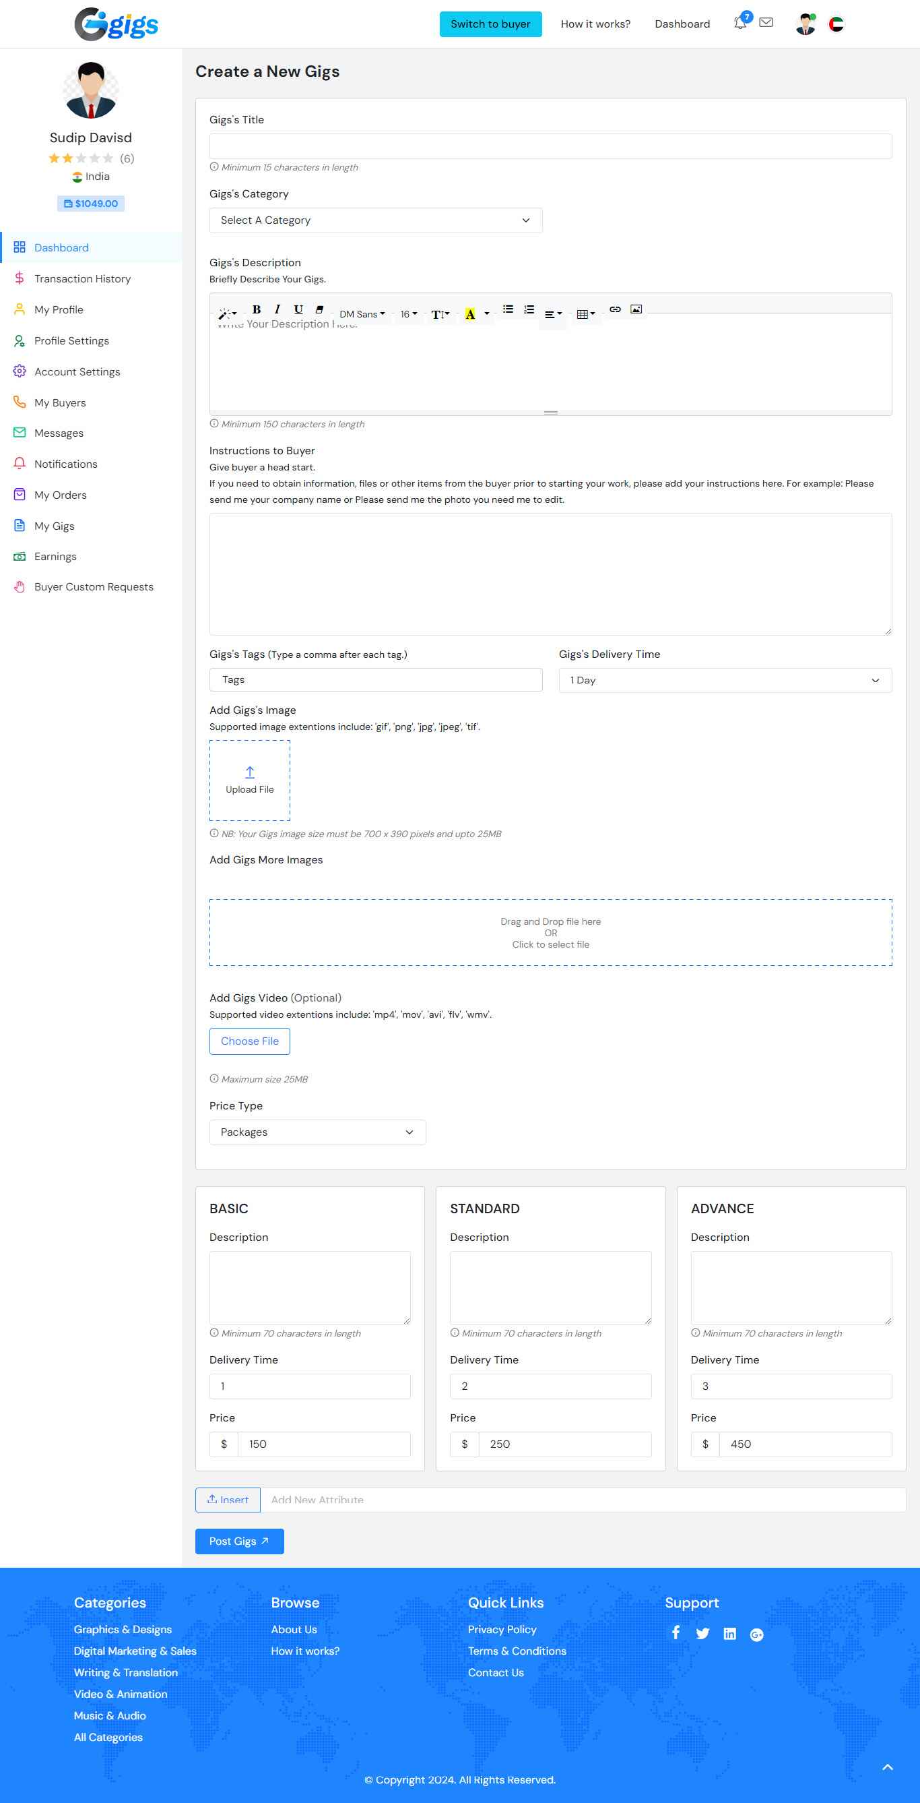Click the eraser remove-formatting icon
The width and height of the screenshot is (920, 1803).
(319, 309)
